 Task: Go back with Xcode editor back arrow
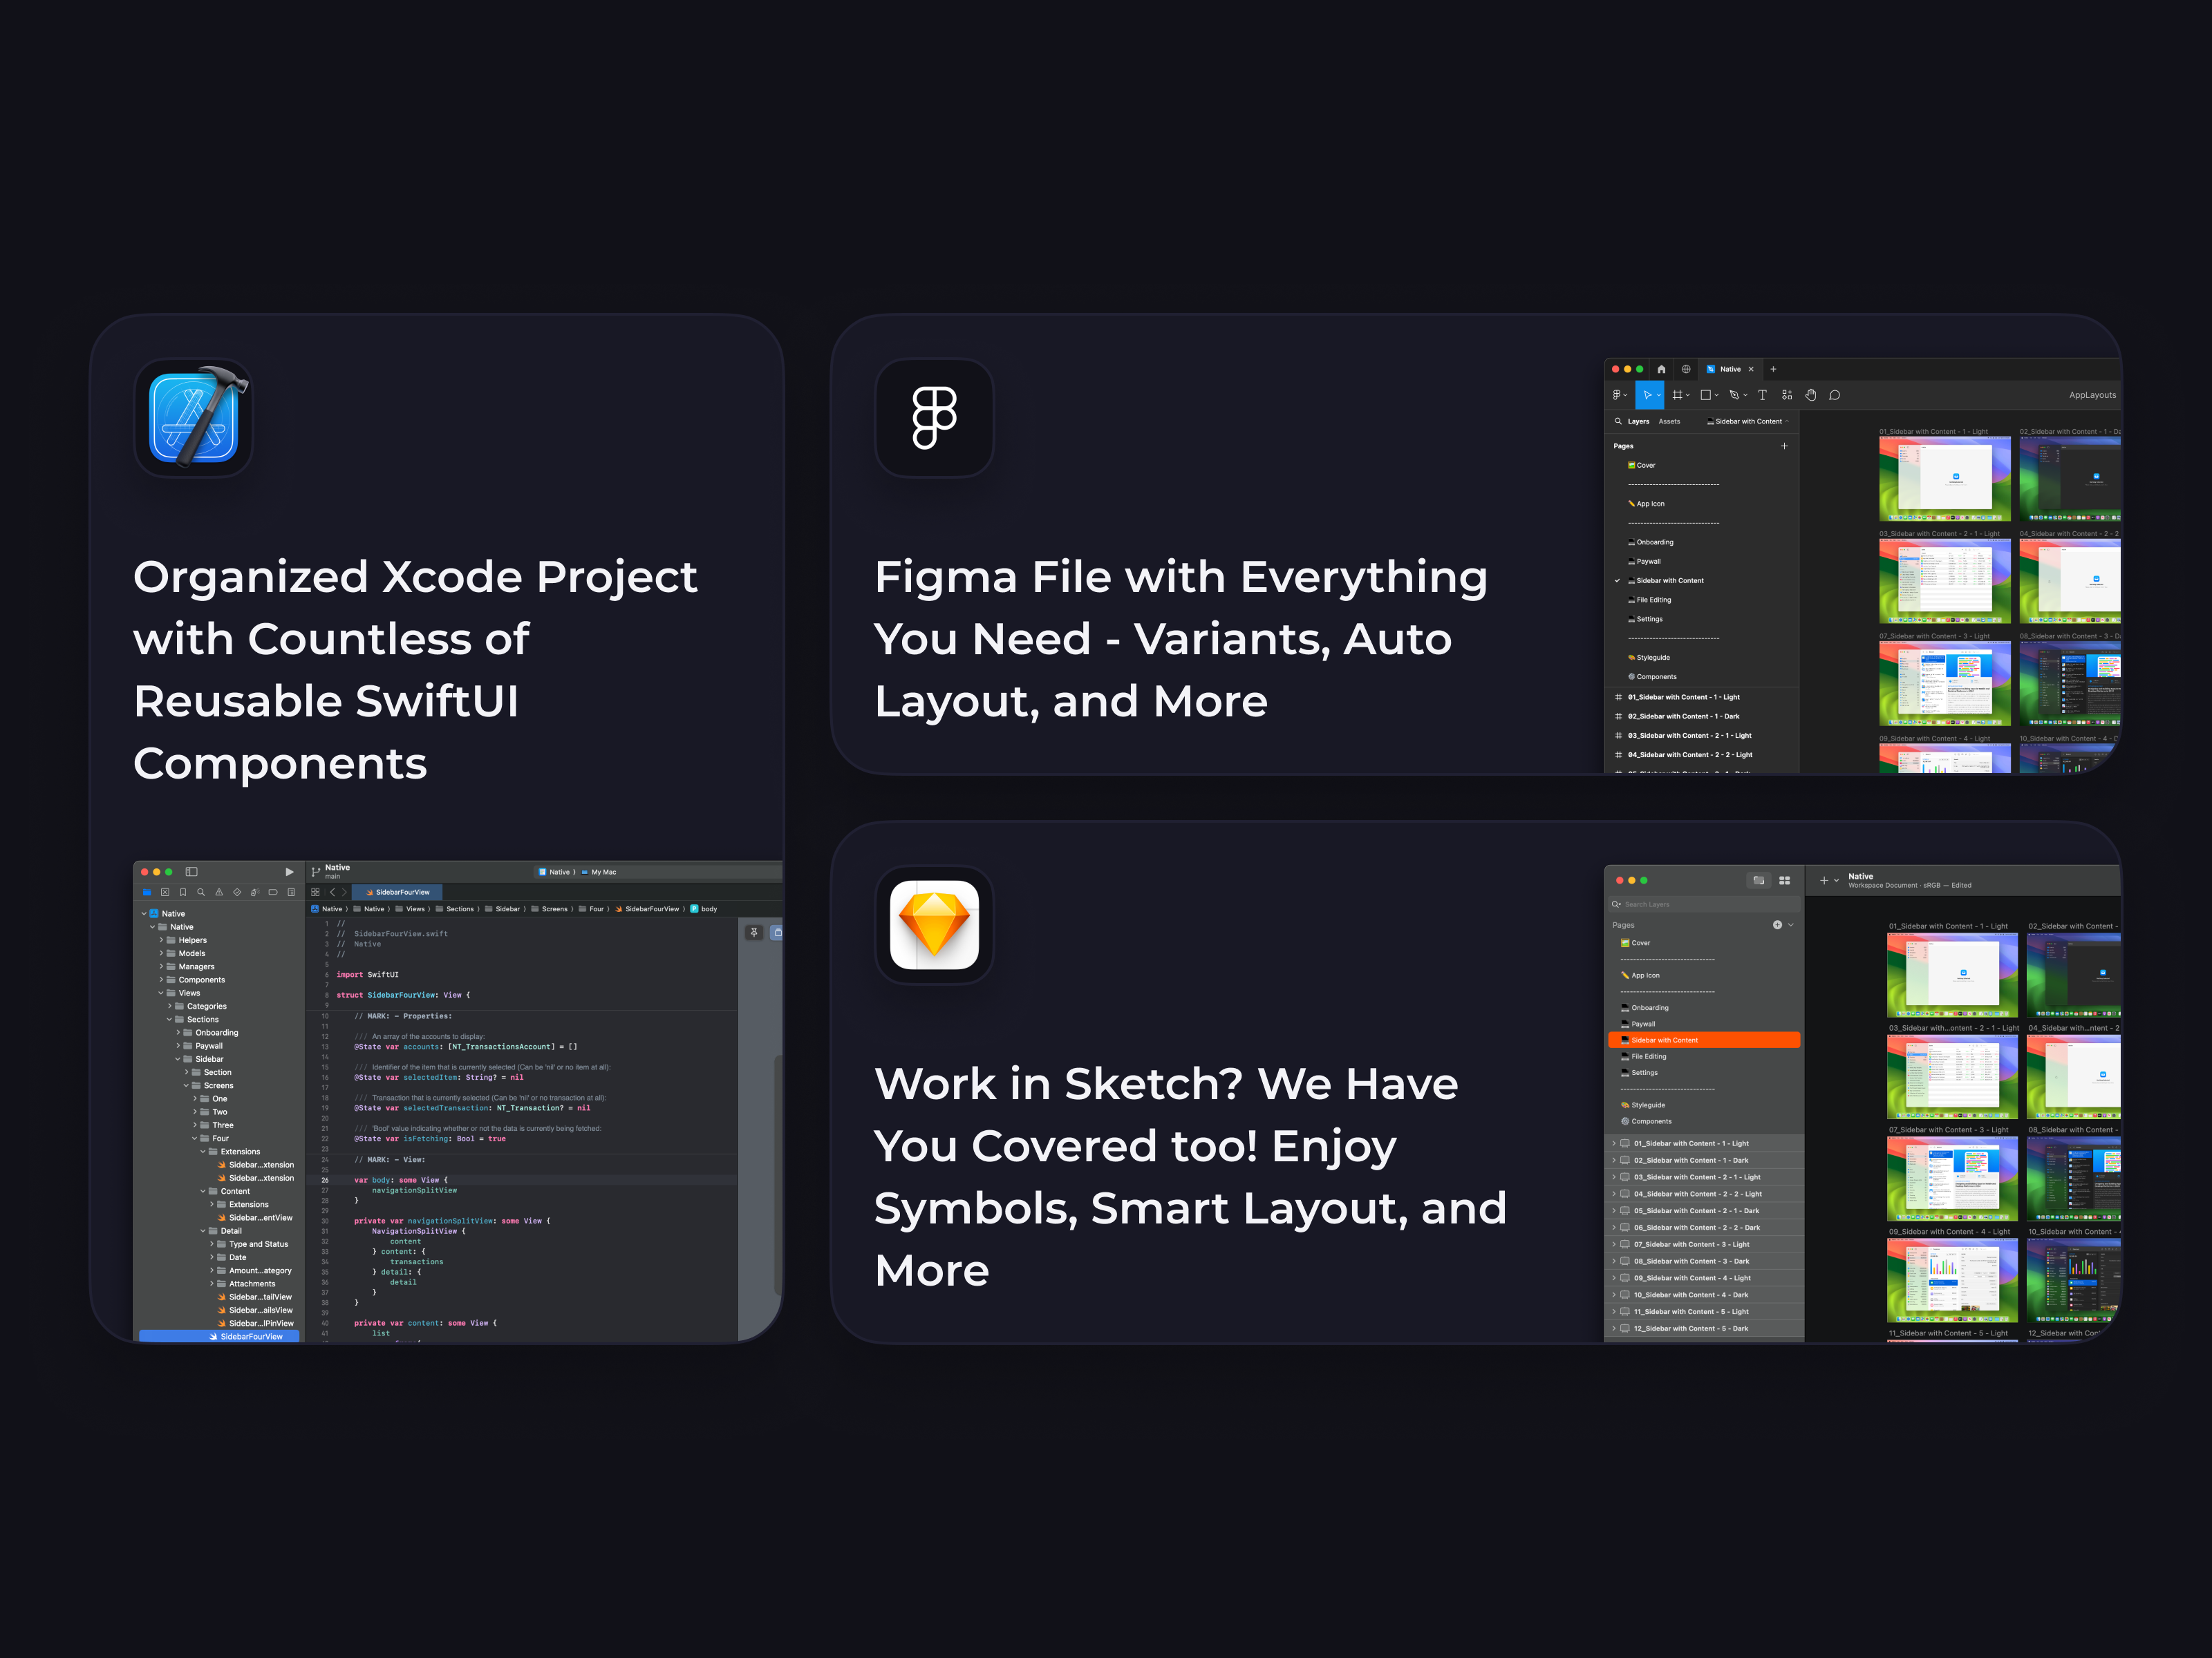[x=332, y=891]
